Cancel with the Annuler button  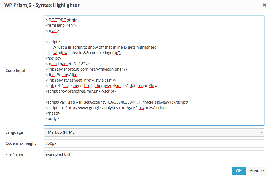(257, 171)
